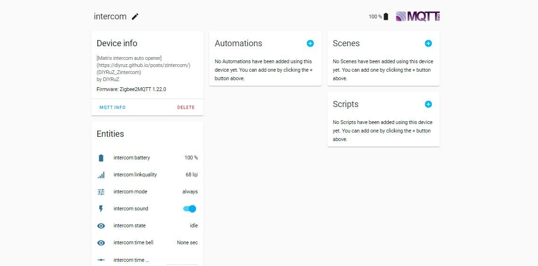Screen dimensions: 538x266
Task: Click the linkquality signal bars icon
Action: point(101,175)
